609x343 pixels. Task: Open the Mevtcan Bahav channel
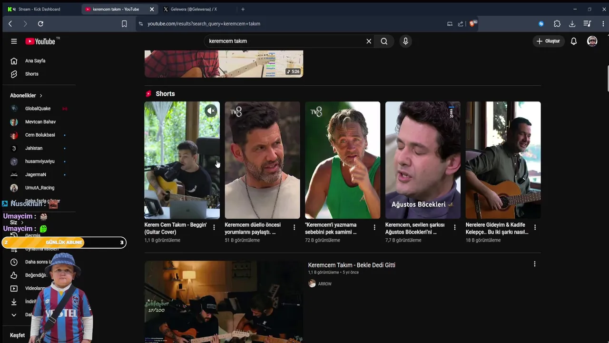pyautogui.click(x=39, y=122)
